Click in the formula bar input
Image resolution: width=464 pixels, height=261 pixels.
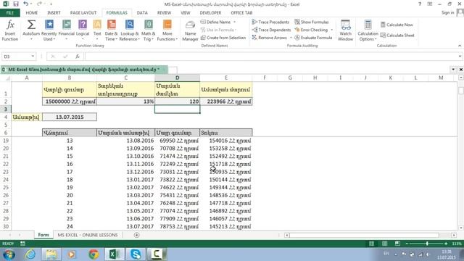[270, 57]
